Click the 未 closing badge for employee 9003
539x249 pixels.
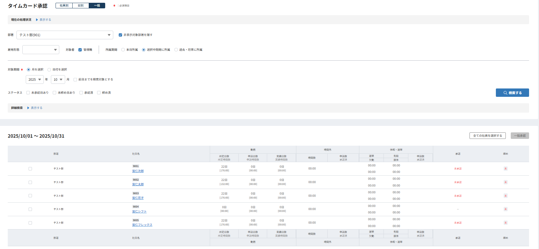(x=505, y=196)
